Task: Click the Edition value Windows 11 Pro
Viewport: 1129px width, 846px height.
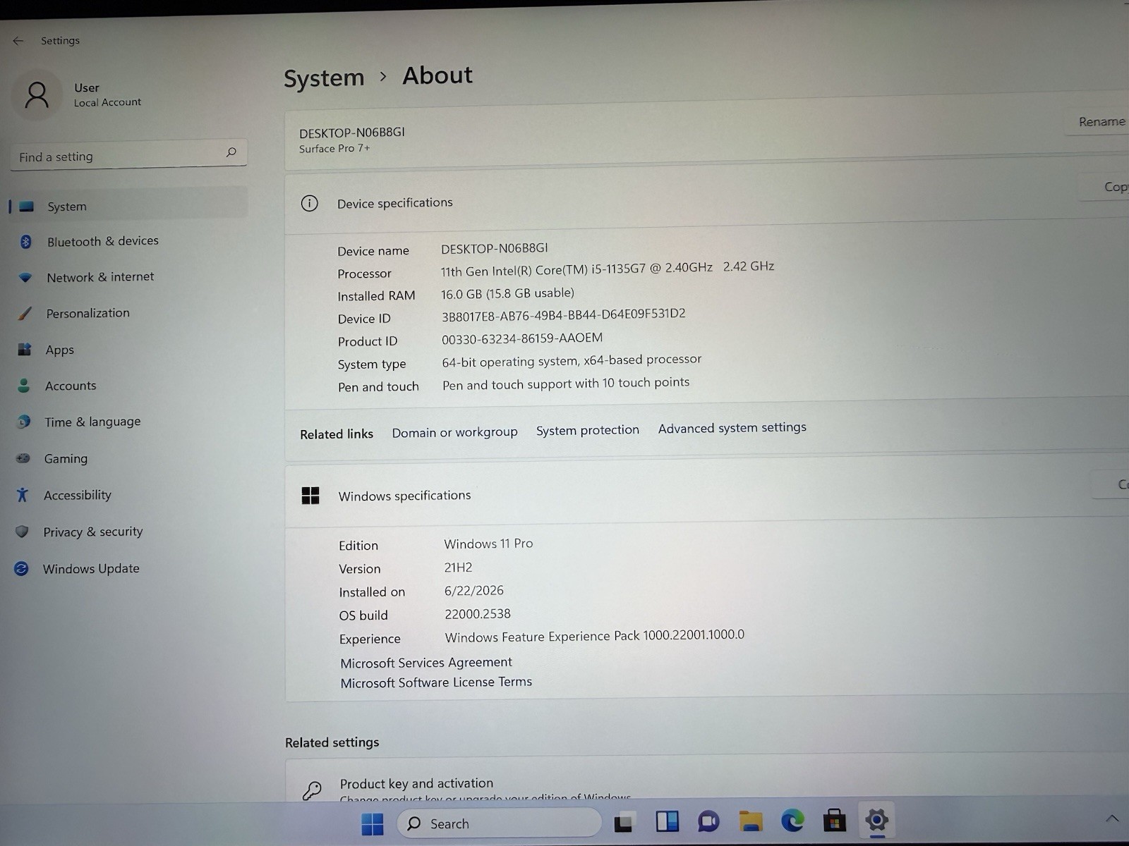Action: (x=488, y=544)
